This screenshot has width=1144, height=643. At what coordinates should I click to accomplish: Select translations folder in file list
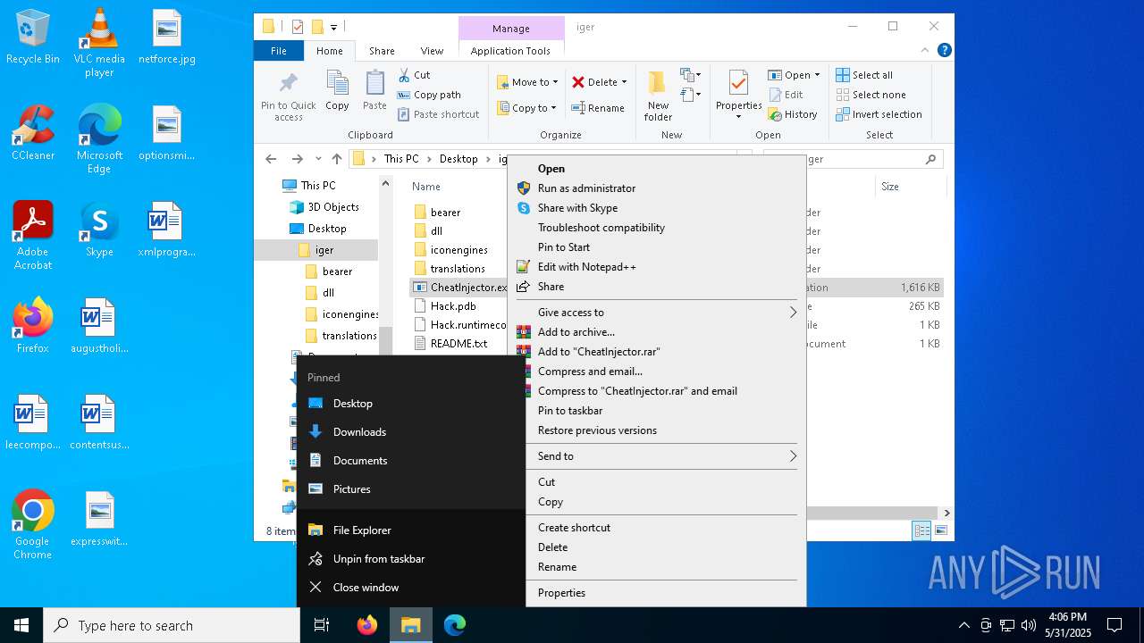pyautogui.click(x=458, y=268)
